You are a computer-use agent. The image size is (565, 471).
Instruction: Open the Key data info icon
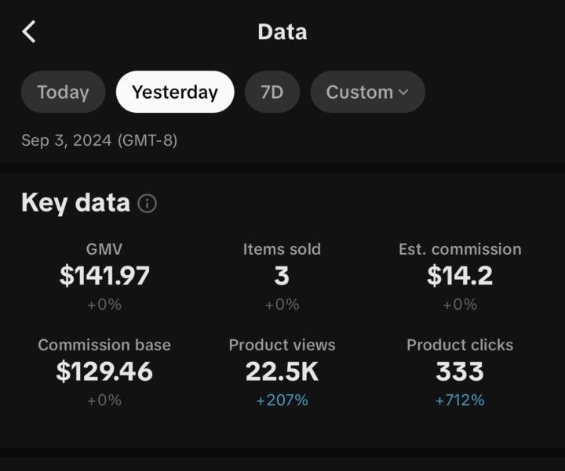[147, 204]
